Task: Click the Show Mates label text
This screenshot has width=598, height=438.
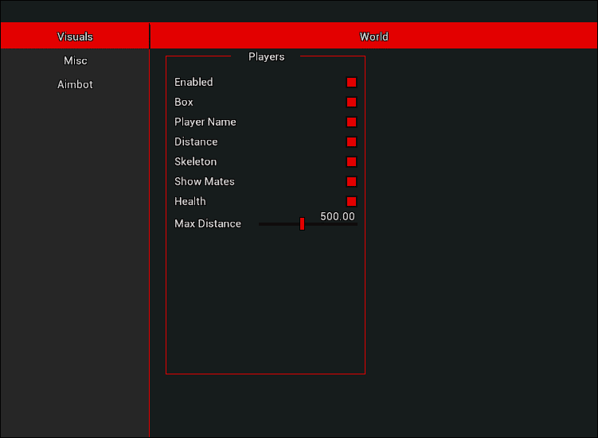Action: click(x=204, y=181)
